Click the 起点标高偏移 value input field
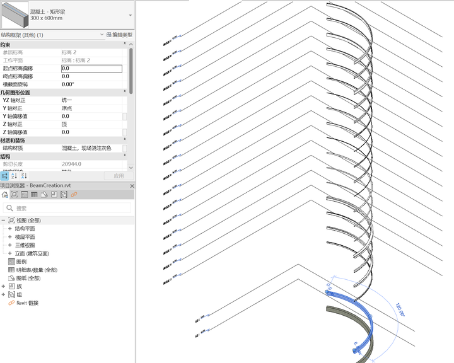The image size is (454, 363). click(91, 69)
